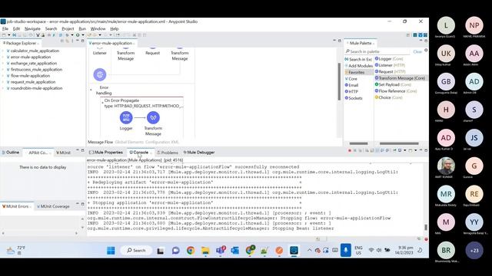Viewport: 492px width, 276px height.
Task: Open File Explorer from the taskbar
Action: pos(205,251)
